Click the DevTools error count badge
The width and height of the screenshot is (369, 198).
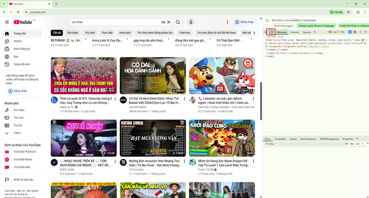click(331, 32)
